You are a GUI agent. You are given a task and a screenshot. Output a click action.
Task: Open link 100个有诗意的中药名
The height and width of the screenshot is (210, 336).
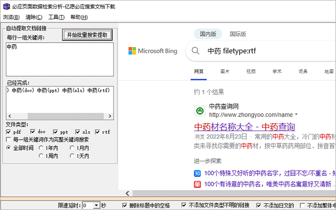pos(270,184)
